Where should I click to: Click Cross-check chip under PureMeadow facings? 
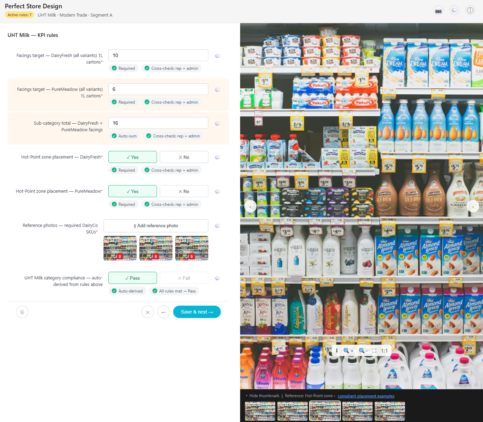(171, 102)
